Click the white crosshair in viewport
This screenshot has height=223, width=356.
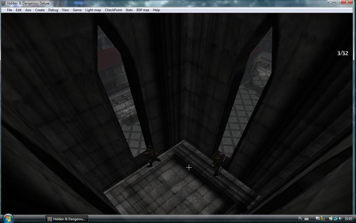coord(189,167)
